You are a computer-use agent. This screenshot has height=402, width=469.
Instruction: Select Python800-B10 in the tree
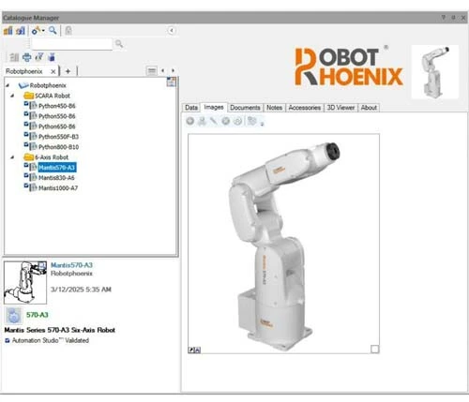point(58,147)
